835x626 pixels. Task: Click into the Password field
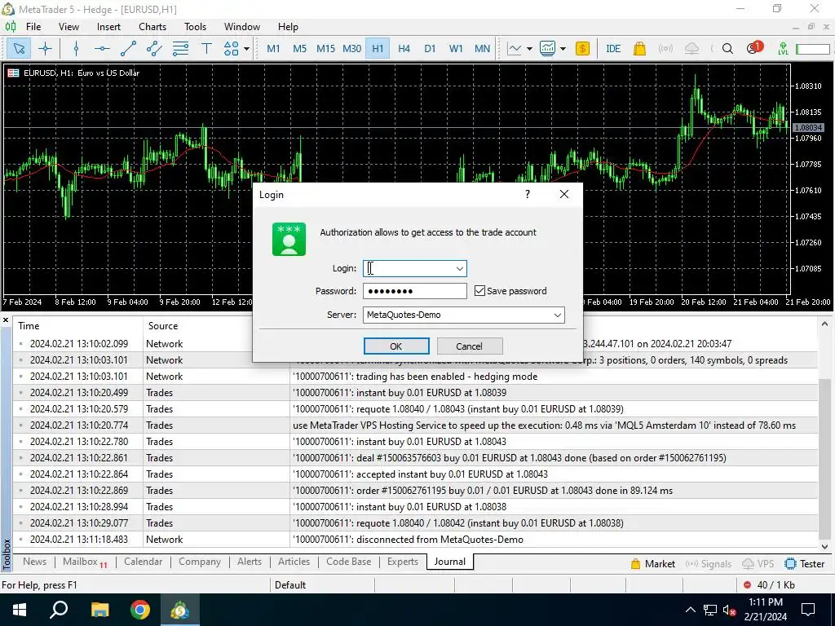[x=415, y=291]
